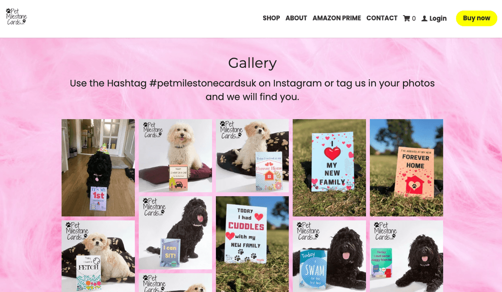The image size is (502, 292).
Task: Open the 'I went in a car' photo
Action: tap(175, 155)
